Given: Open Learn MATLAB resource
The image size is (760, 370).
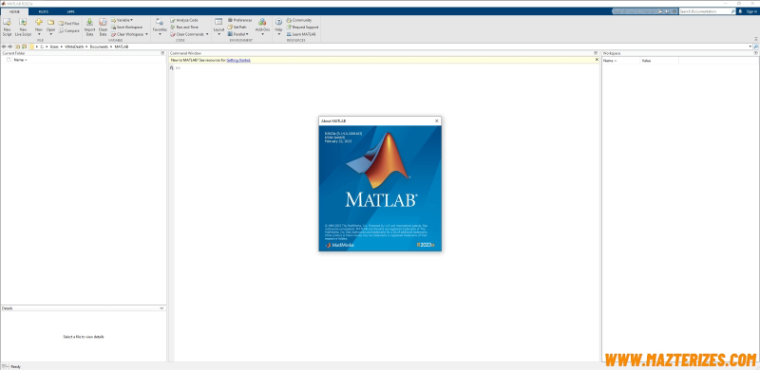Looking at the screenshot, I should 301,34.
